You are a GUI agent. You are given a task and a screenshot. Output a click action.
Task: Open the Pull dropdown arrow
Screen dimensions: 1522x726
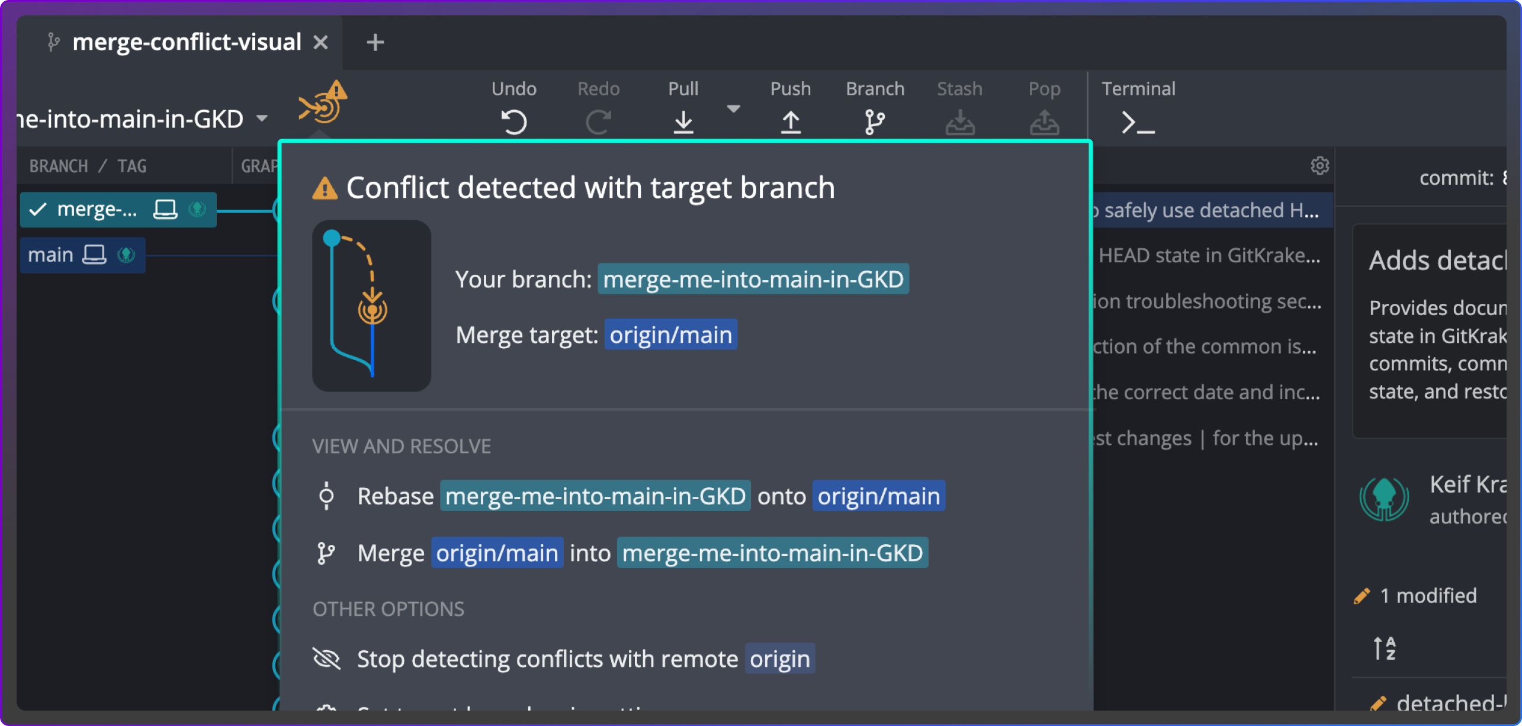tap(734, 108)
